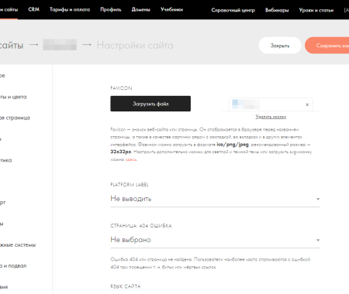Open Аналитика sidebar section
The height and width of the screenshot is (294, 349).
(5, 160)
